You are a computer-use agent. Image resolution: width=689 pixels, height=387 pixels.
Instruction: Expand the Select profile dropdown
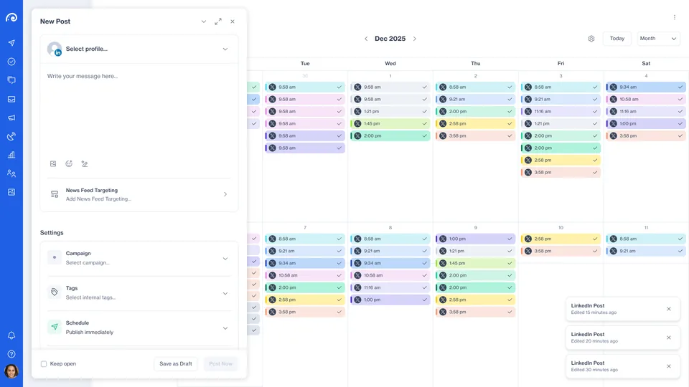click(x=139, y=49)
